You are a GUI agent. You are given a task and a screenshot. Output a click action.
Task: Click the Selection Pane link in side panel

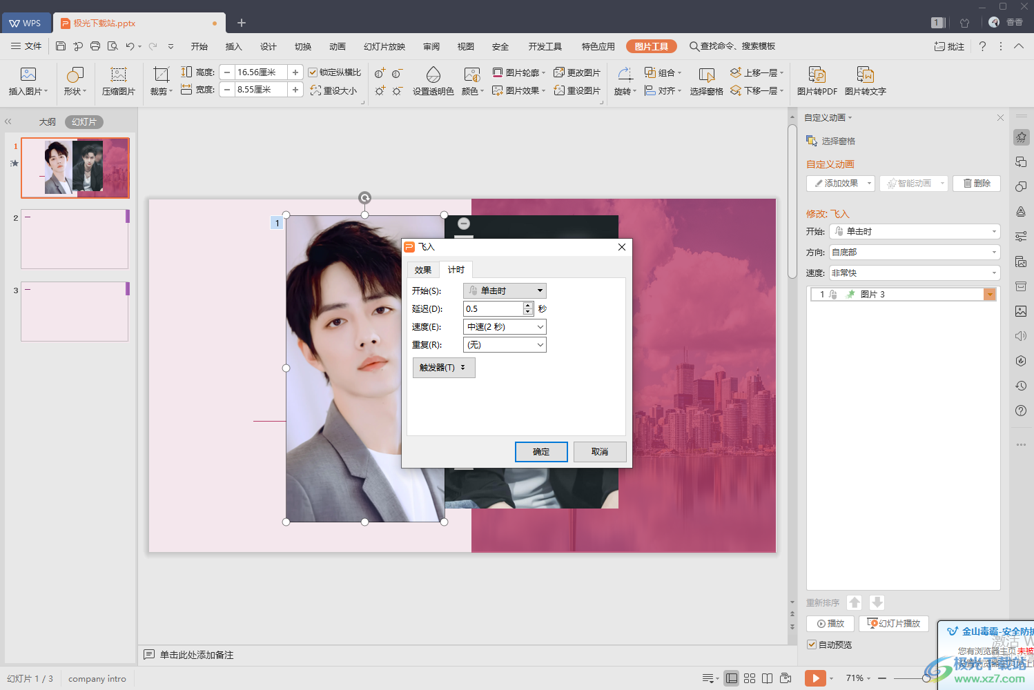831,141
